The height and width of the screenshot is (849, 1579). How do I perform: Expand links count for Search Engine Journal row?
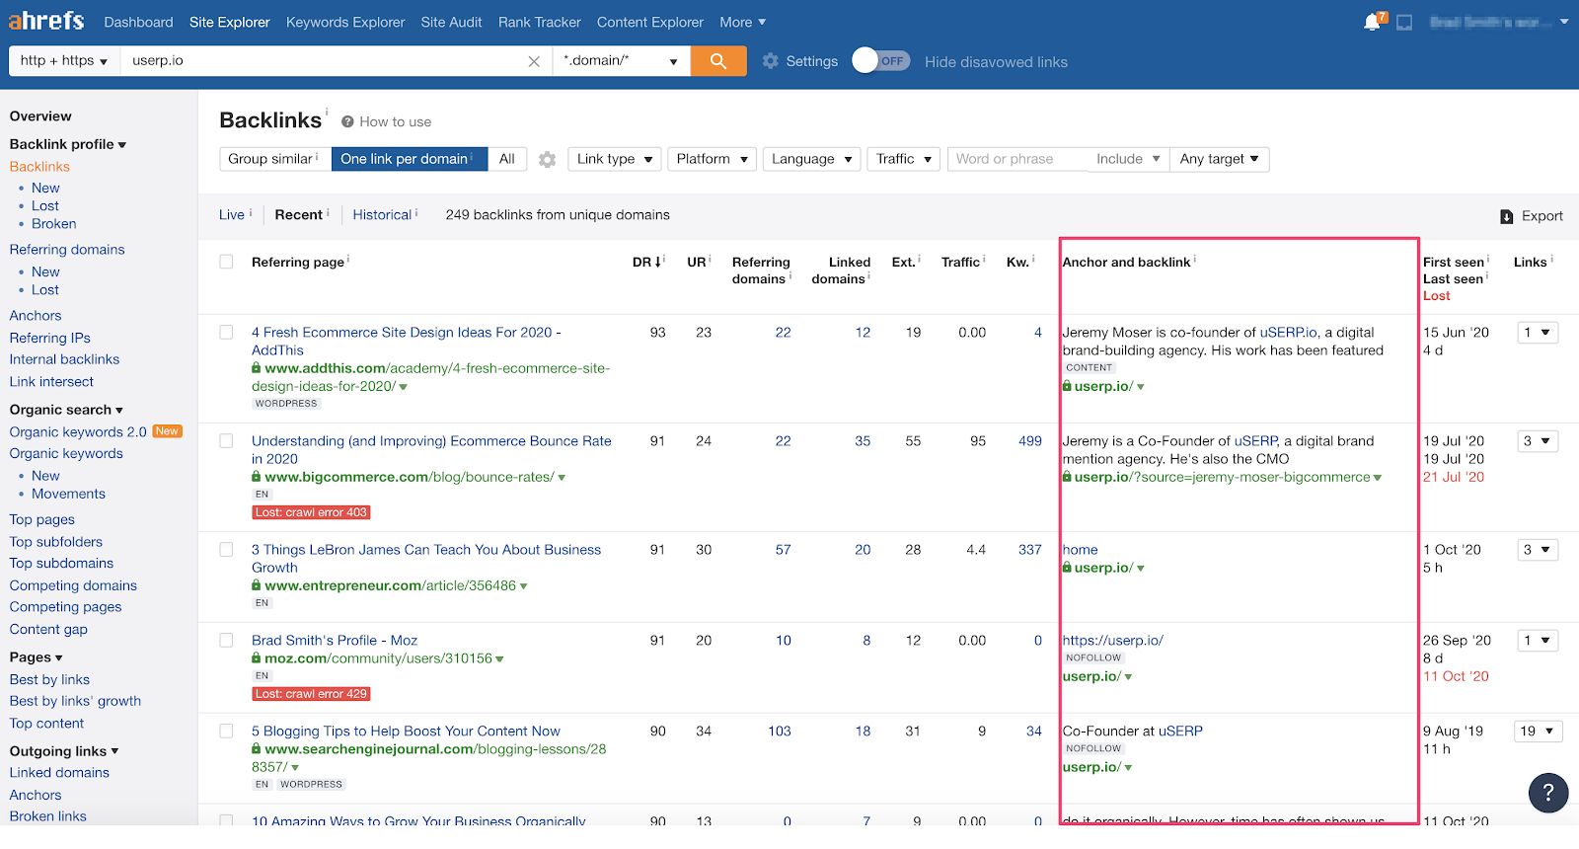coord(1537,732)
